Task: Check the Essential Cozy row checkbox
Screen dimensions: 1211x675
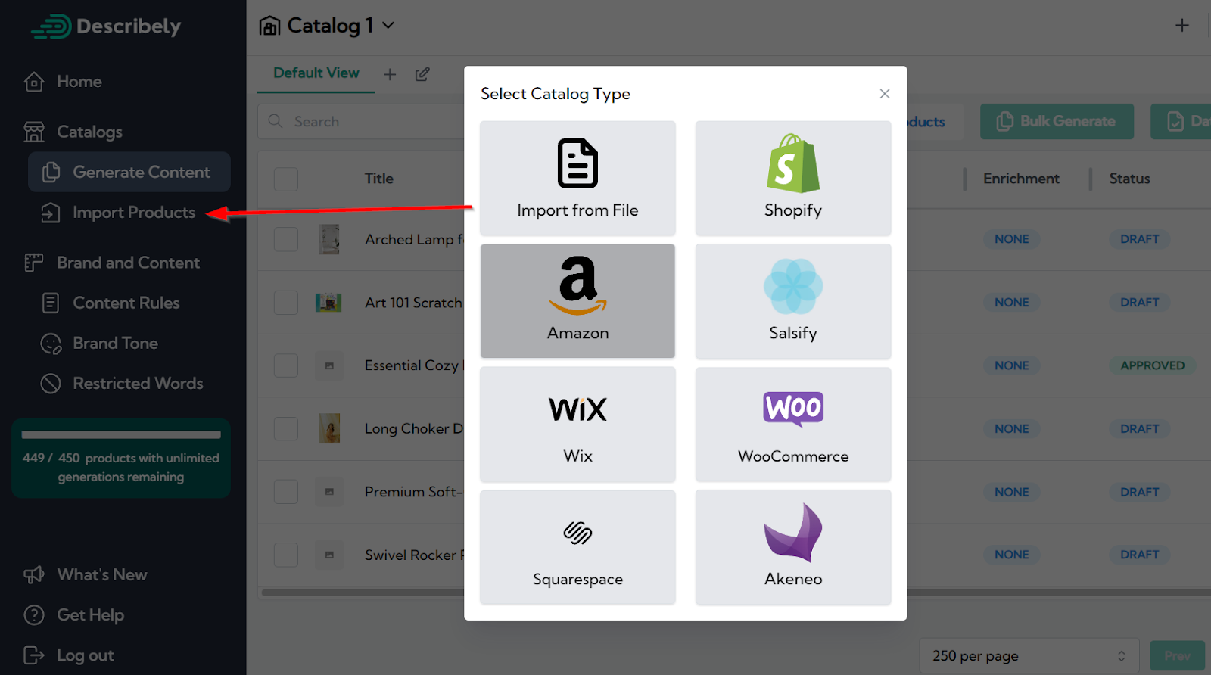Action: click(x=286, y=365)
